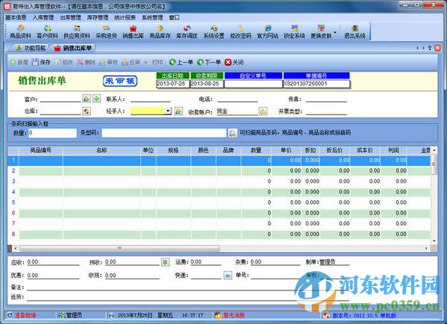Expand the 更换皮肤 dropdown arrow
This screenshot has height=324, width=447.
[335, 32]
